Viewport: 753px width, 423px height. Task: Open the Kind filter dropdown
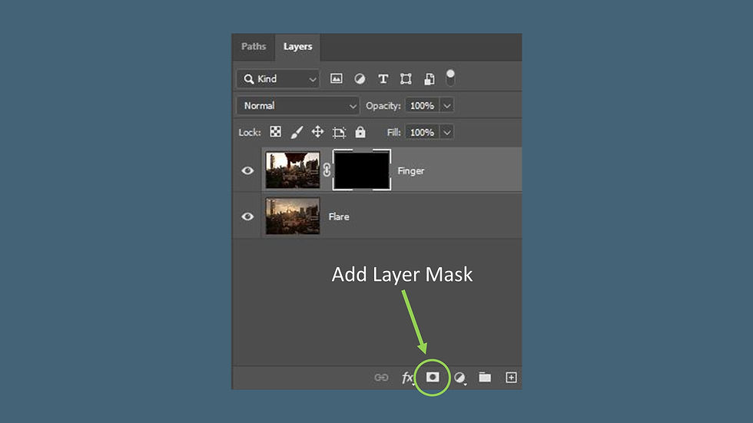[278, 78]
